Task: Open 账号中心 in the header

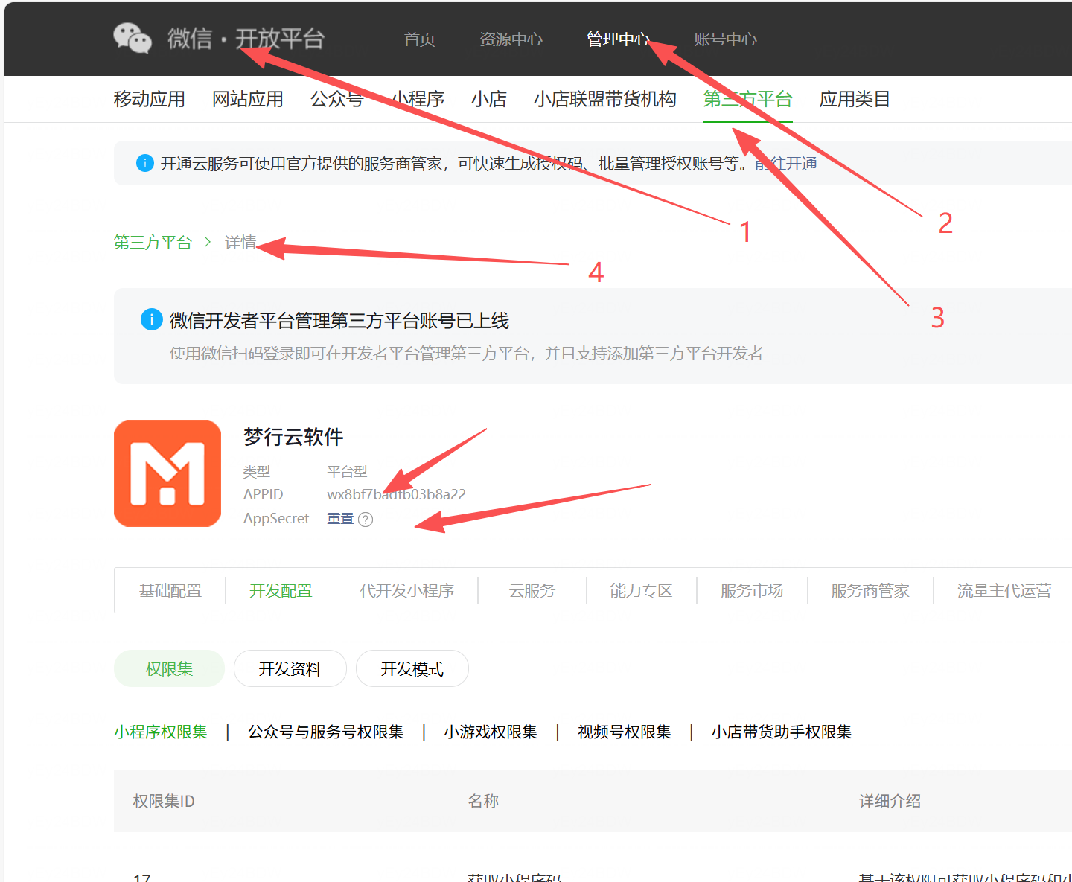Action: [x=724, y=39]
